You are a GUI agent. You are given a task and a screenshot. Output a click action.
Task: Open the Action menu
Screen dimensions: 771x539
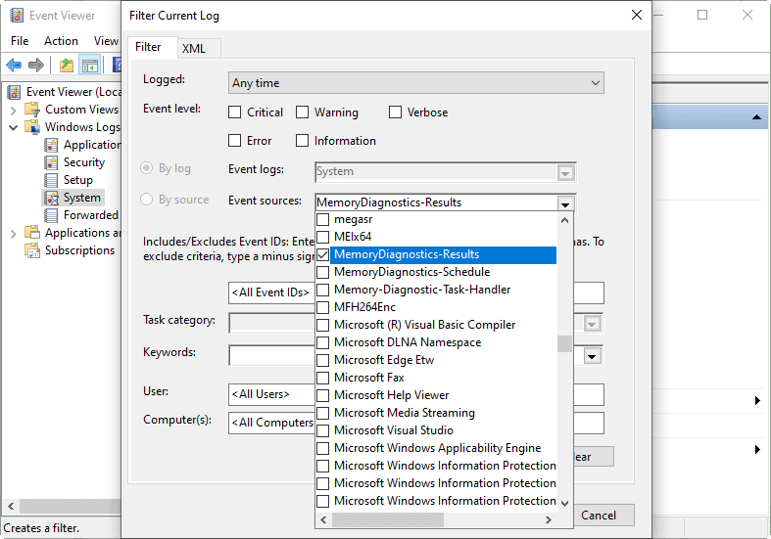pyautogui.click(x=61, y=41)
